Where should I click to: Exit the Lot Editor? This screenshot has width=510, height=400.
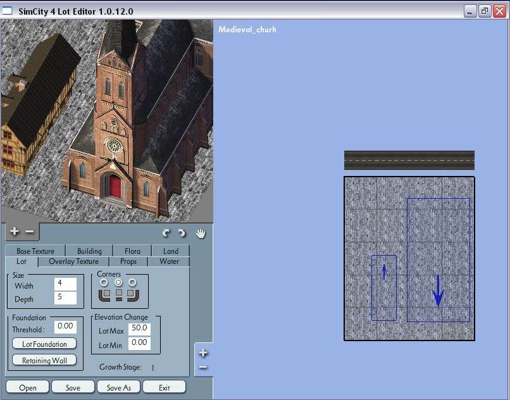point(165,387)
